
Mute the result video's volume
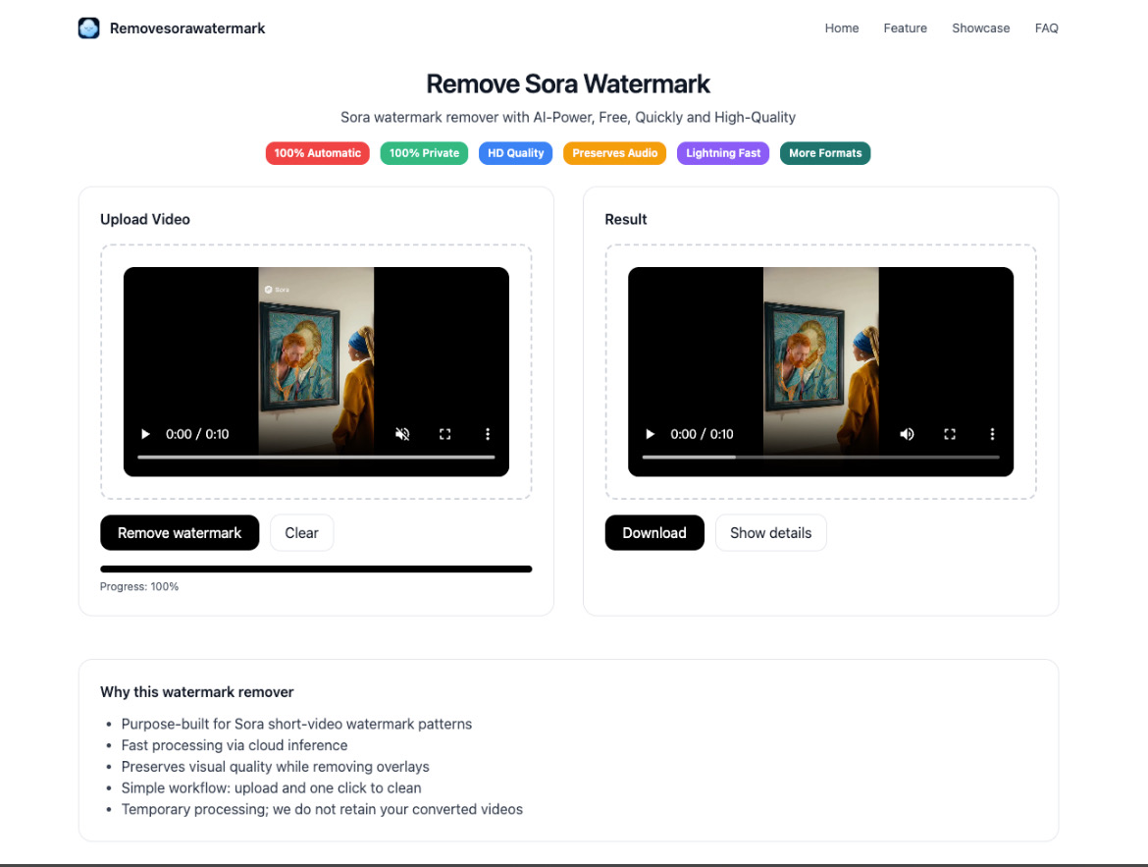click(907, 434)
